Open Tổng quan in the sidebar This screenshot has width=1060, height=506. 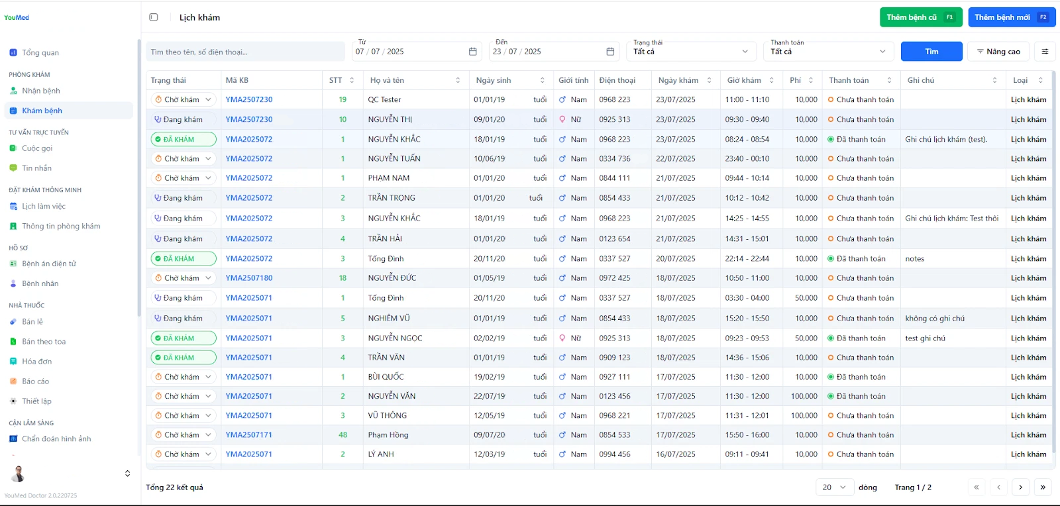click(40, 52)
